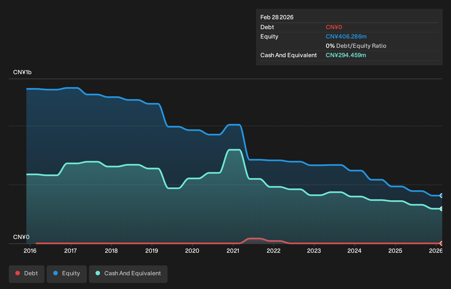The width and height of the screenshot is (451, 289).
Task: Click the 2019 x-axis label
Action: click(152, 251)
